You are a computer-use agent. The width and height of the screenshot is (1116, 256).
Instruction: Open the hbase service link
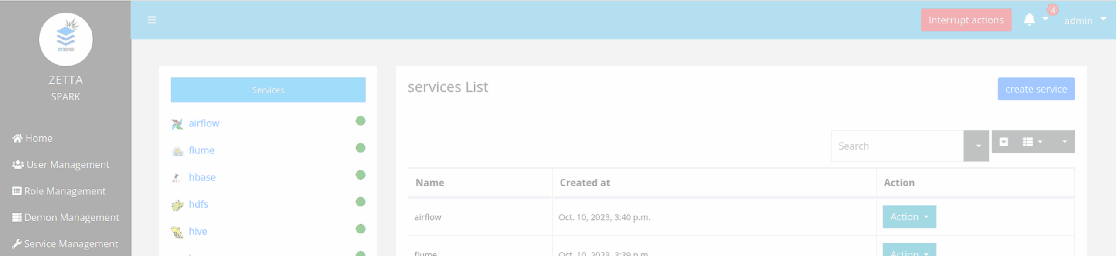202,177
